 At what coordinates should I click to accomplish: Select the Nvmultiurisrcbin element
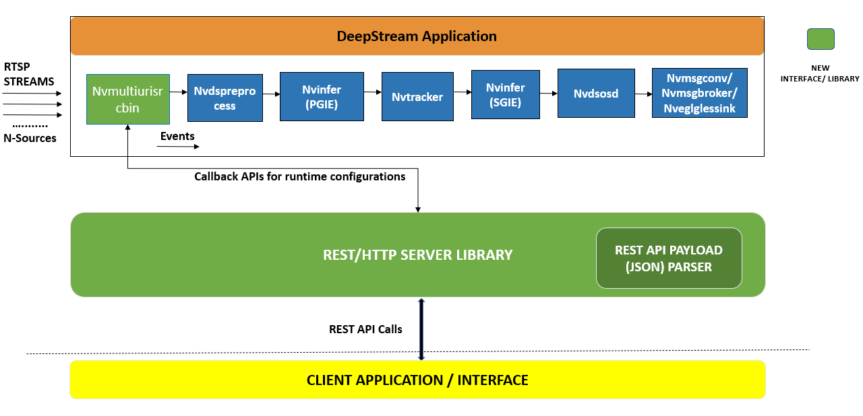tap(127, 98)
